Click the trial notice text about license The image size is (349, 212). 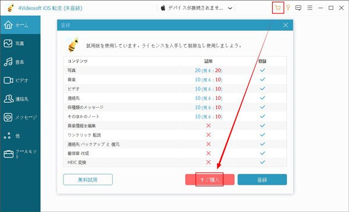164,46
